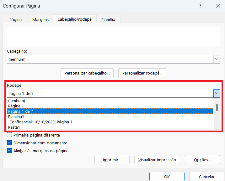Switch to the Página tab

pyautogui.click(x=15, y=19)
